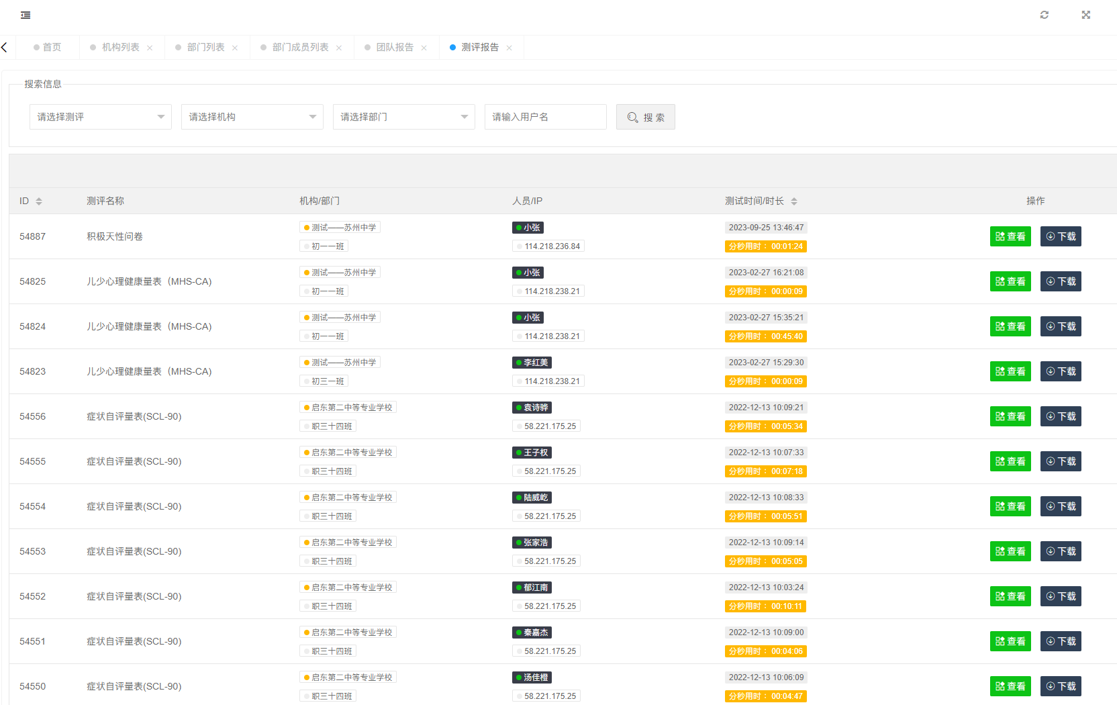The height and width of the screenshot is (705, 1117).
Task: Download report for ID 54550
Action: (x=1061, y=686)
